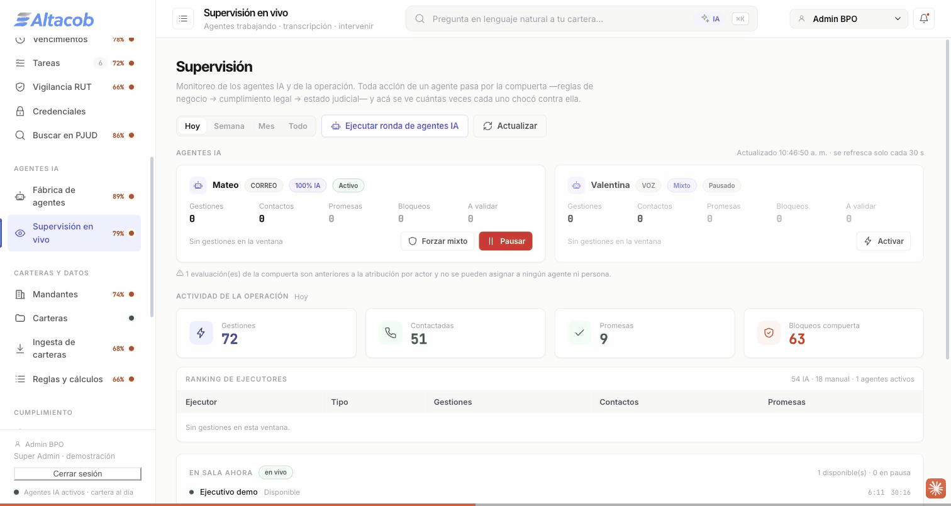
Task: Open Buscar en PJUD
Action: coord(74,135)
